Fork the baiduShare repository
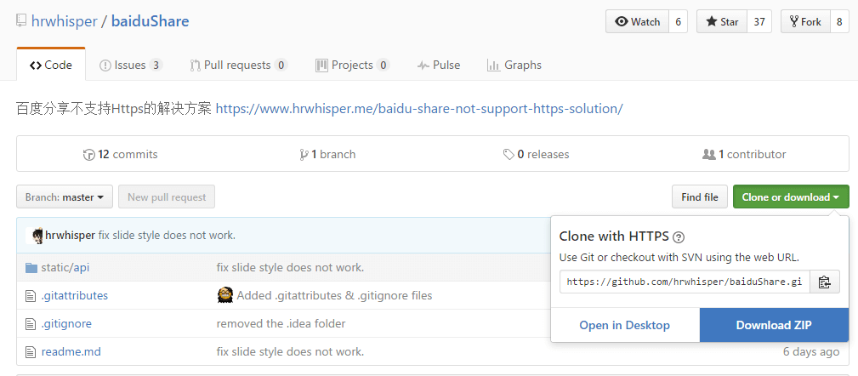This screenshot has height=376, width=858. click(x=804, y=21)
